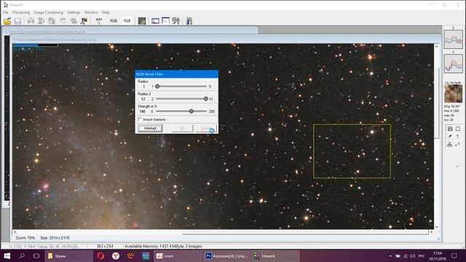Adjust the Radius slider handle

(x=157, y=87)
